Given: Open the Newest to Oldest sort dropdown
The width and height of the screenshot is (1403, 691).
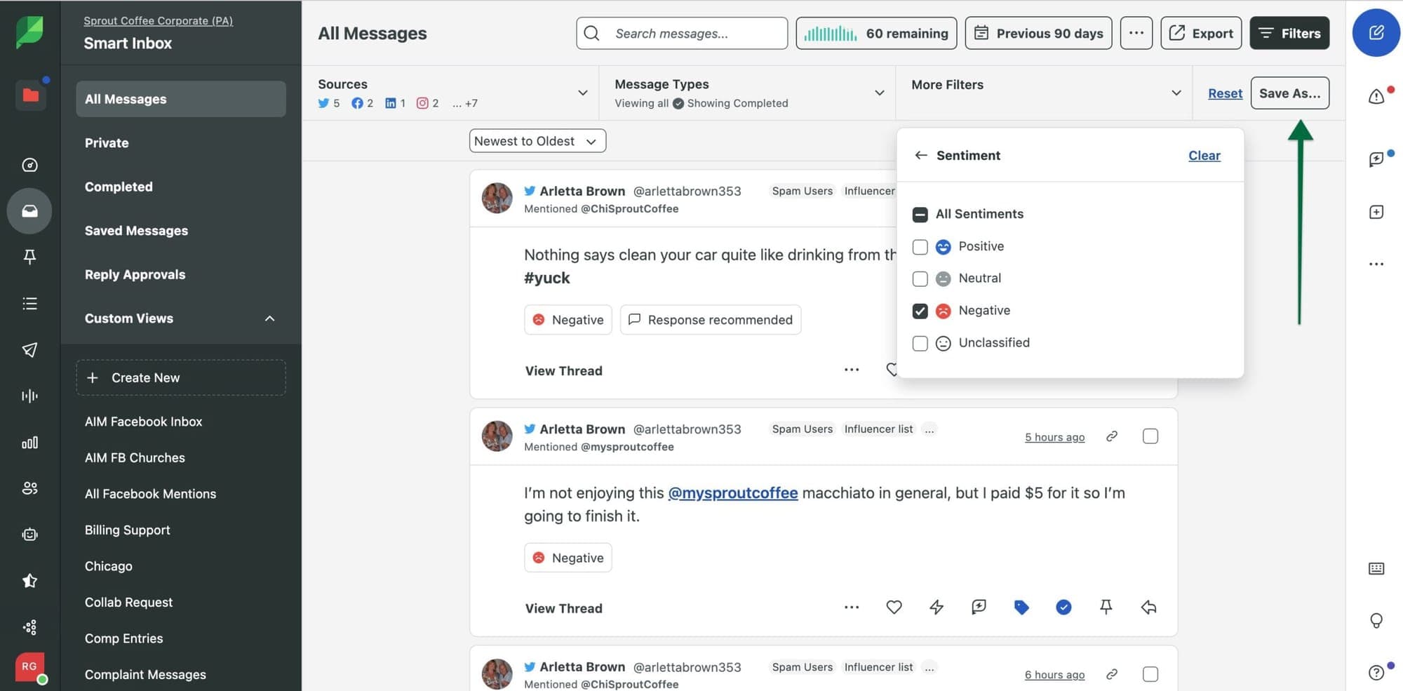Looking at the screenshot, I should click(x=537, y=141).
